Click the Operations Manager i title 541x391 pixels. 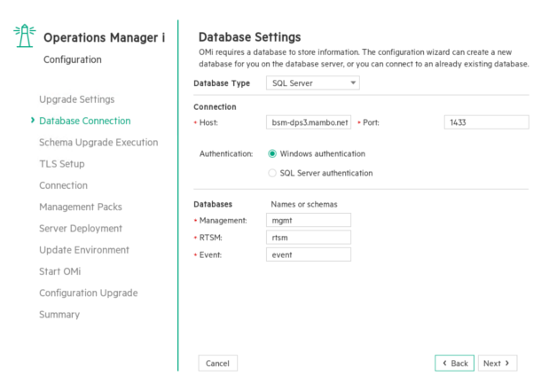point(104,37)
